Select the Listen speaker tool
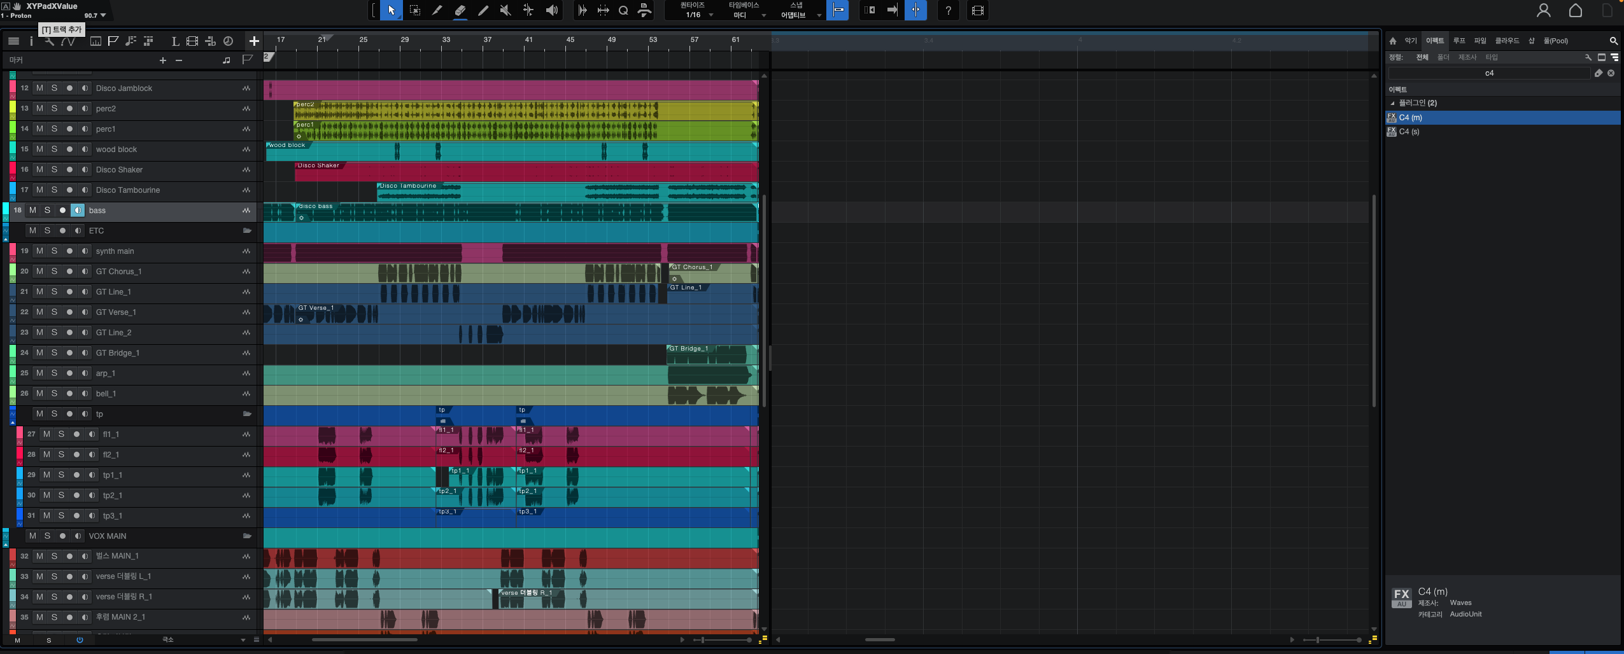 pos(552,10)
